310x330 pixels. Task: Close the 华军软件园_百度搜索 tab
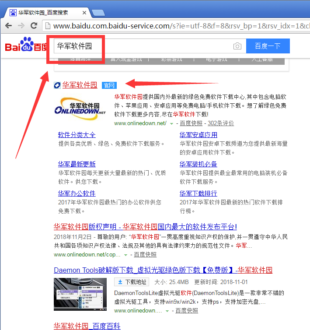tap(84, 13)
